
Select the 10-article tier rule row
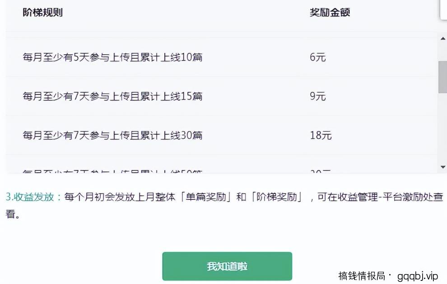coord(112,57)
